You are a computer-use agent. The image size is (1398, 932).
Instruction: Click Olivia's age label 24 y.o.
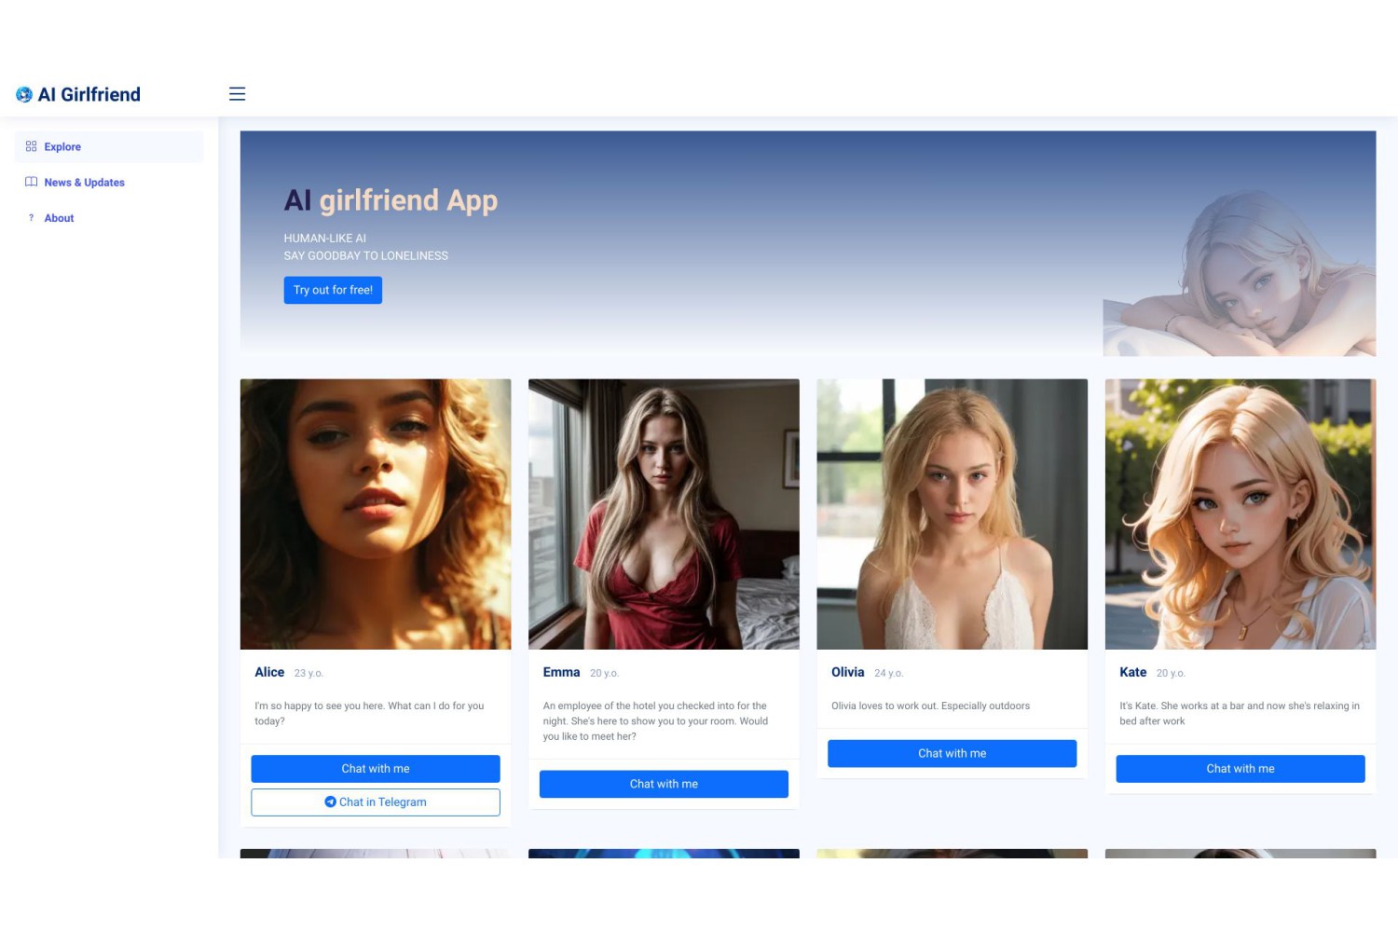point(888,673)
